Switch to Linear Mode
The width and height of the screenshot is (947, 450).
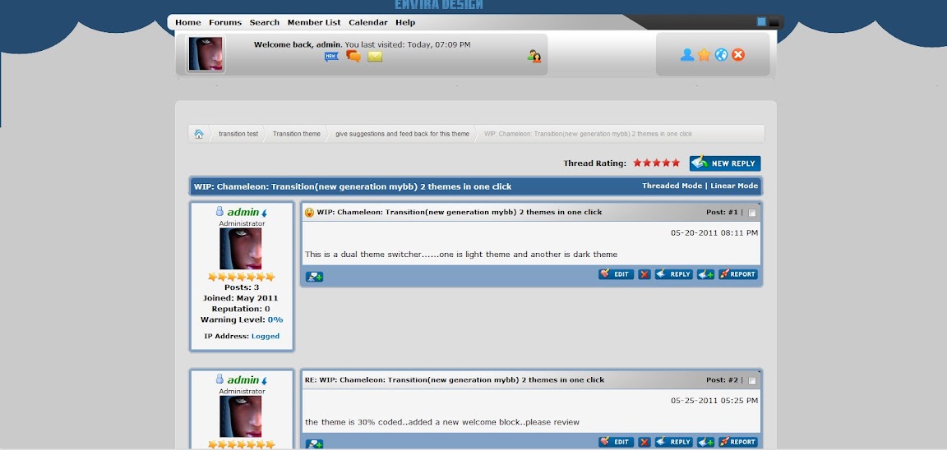point(734,186)
